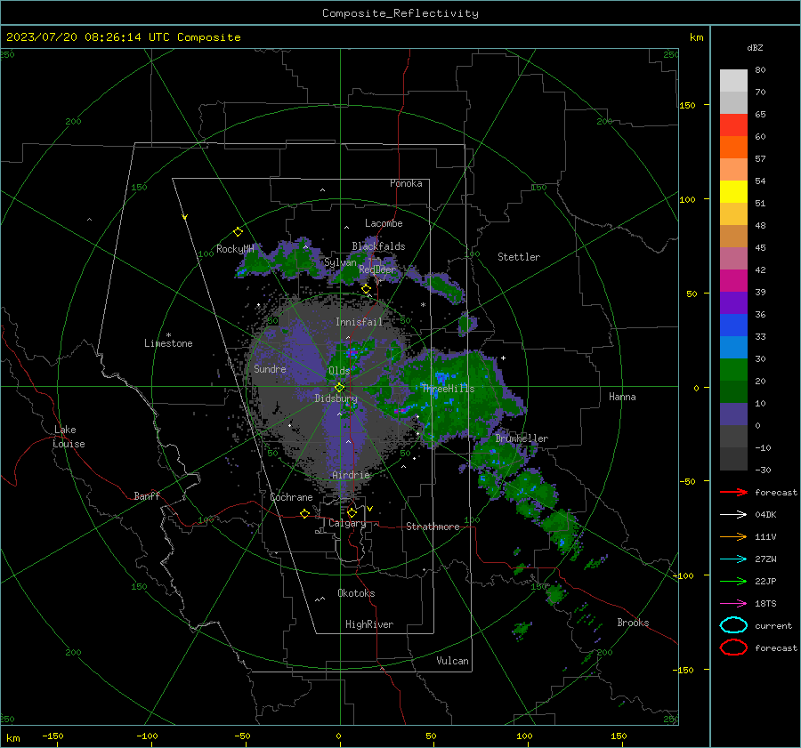The height and width of the screenshot is (748, 801).
Task: Click the cyan current ellipse legend icon
Action: (733, 625)
